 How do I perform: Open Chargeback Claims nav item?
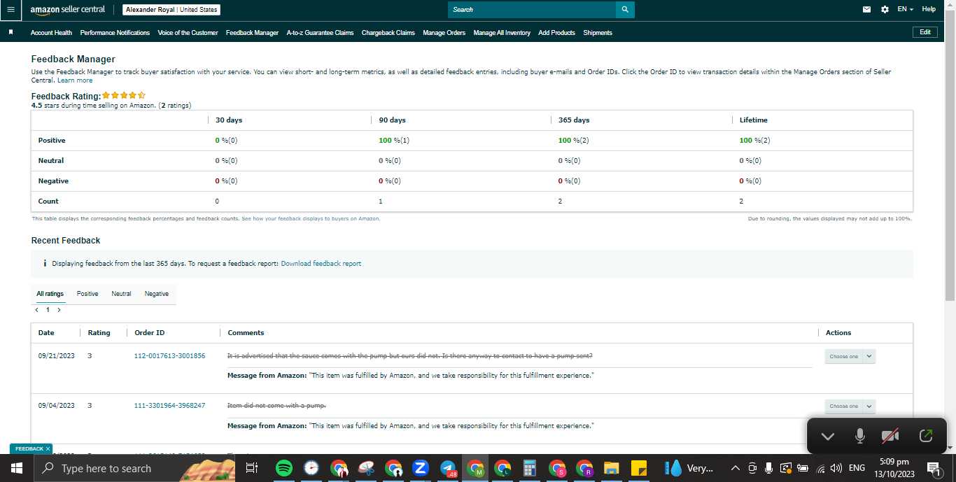(388, 33)
